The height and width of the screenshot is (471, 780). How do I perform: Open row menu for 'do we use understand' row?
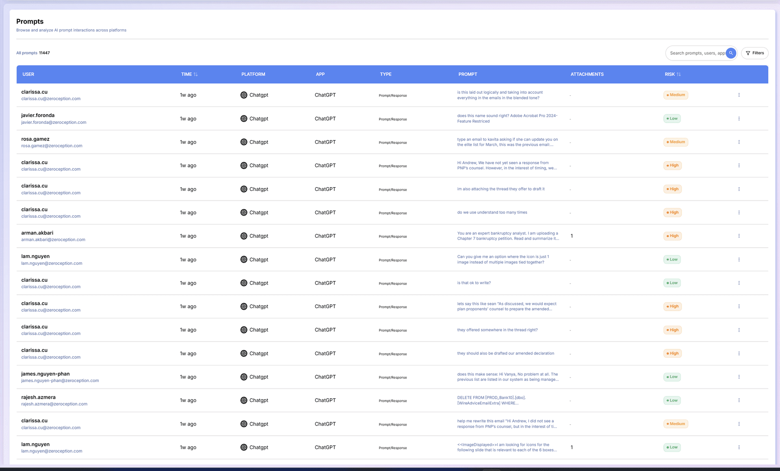pos(739,213)
